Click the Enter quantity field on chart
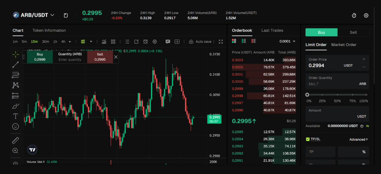 70,60
